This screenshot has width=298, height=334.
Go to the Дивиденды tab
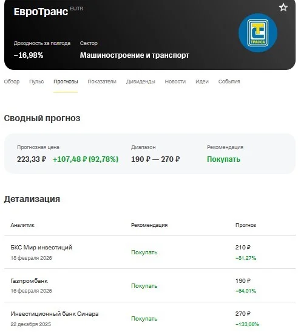[140, 82]
